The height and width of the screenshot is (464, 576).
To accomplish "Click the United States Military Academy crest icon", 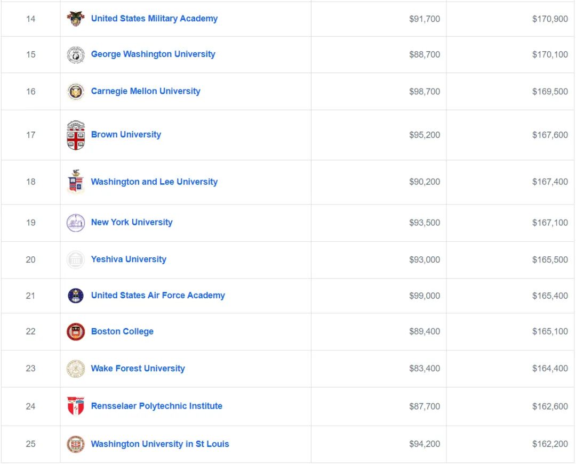I will point(76,18).
